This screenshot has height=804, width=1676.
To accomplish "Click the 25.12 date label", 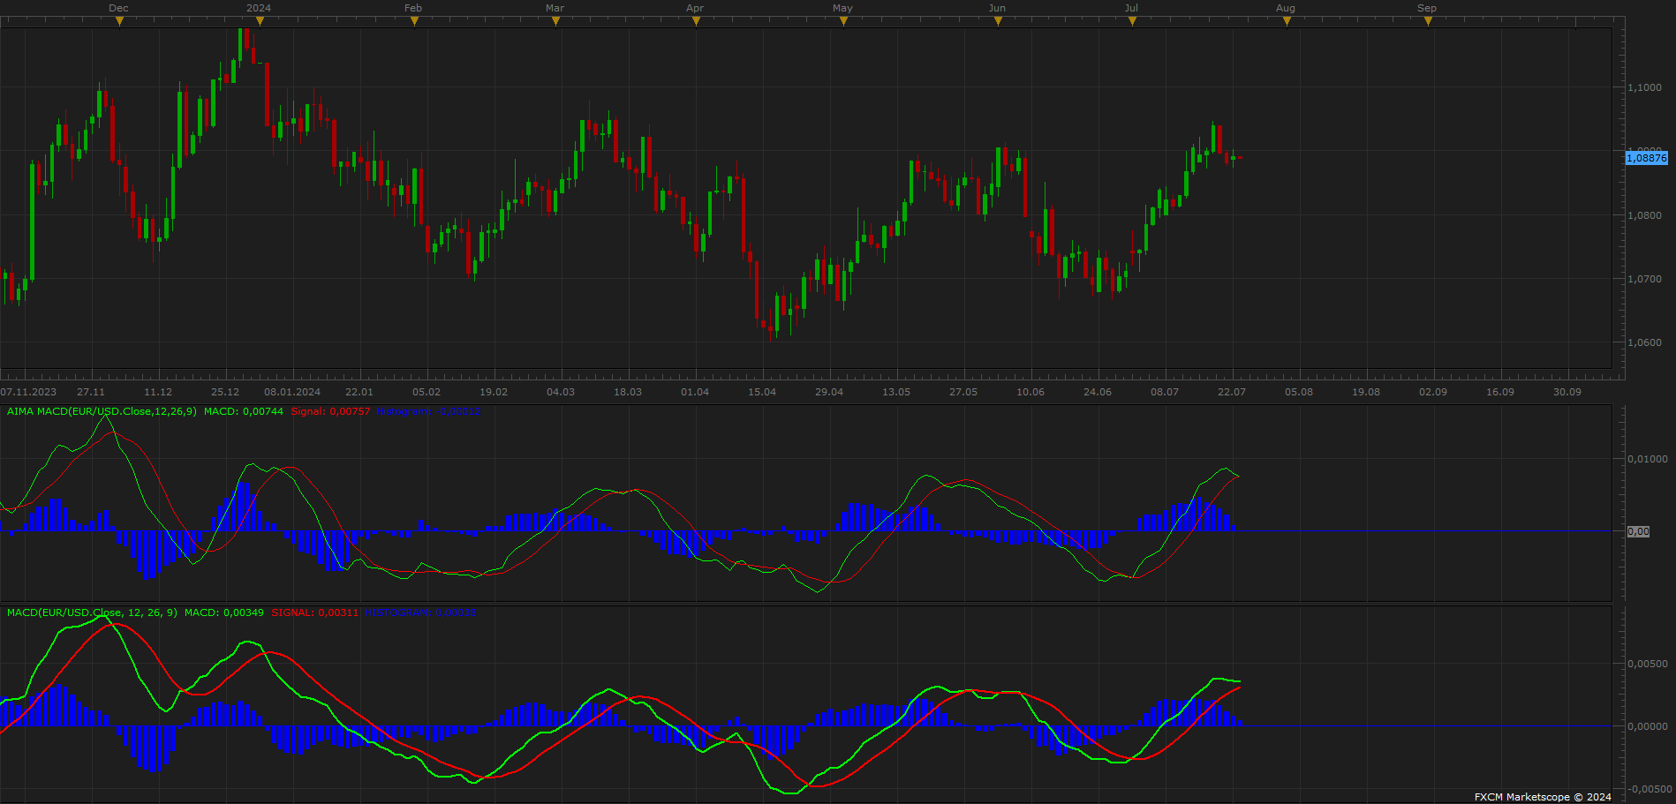I will point(225,392).
